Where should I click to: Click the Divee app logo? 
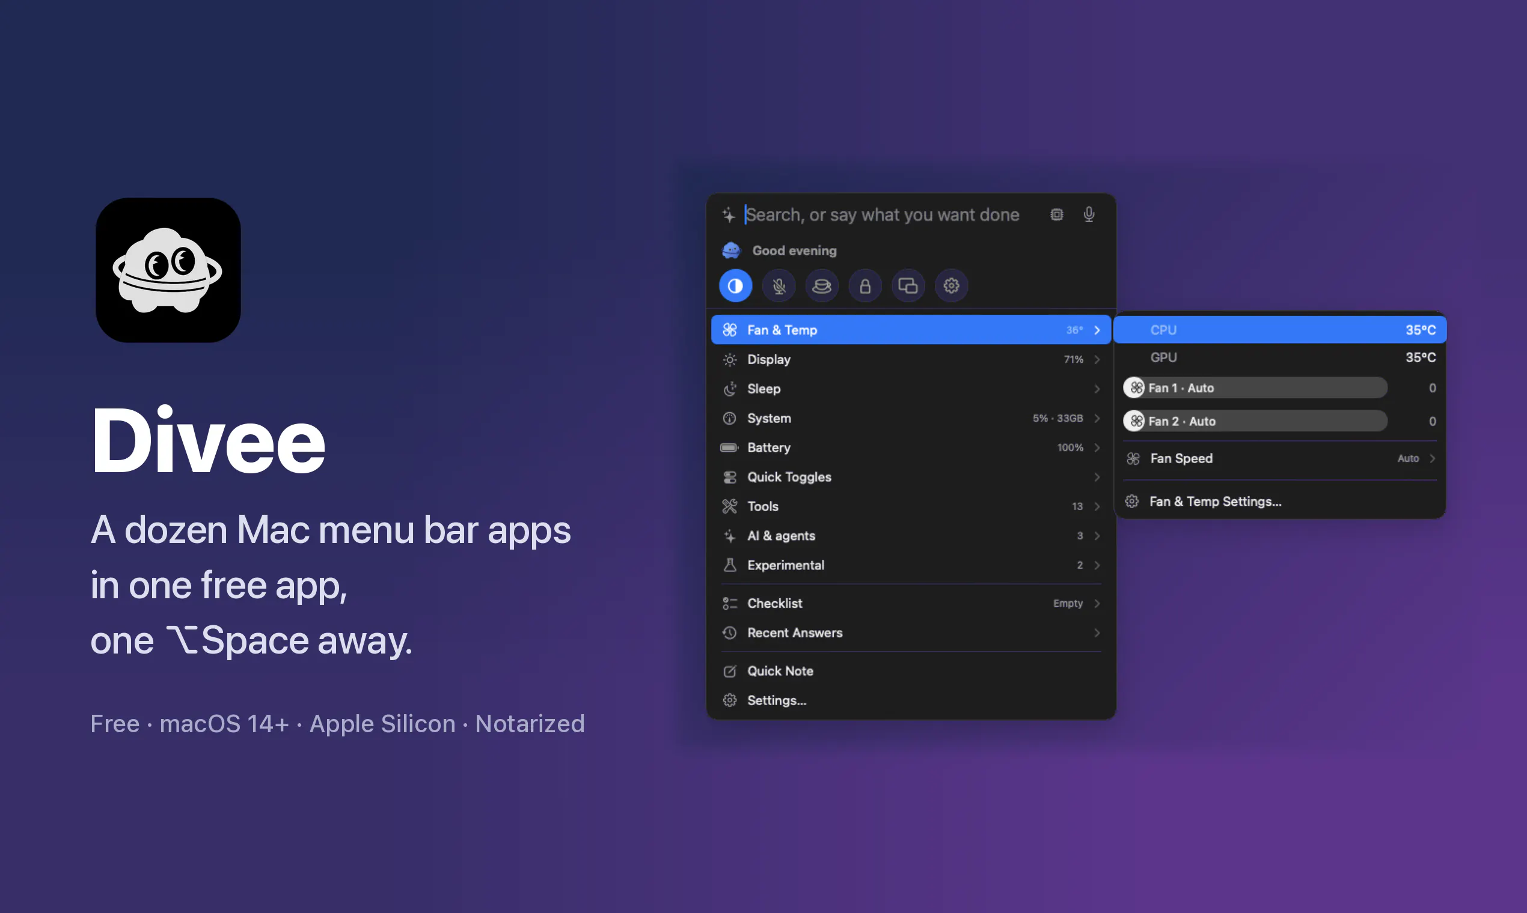tap(168, 270)
